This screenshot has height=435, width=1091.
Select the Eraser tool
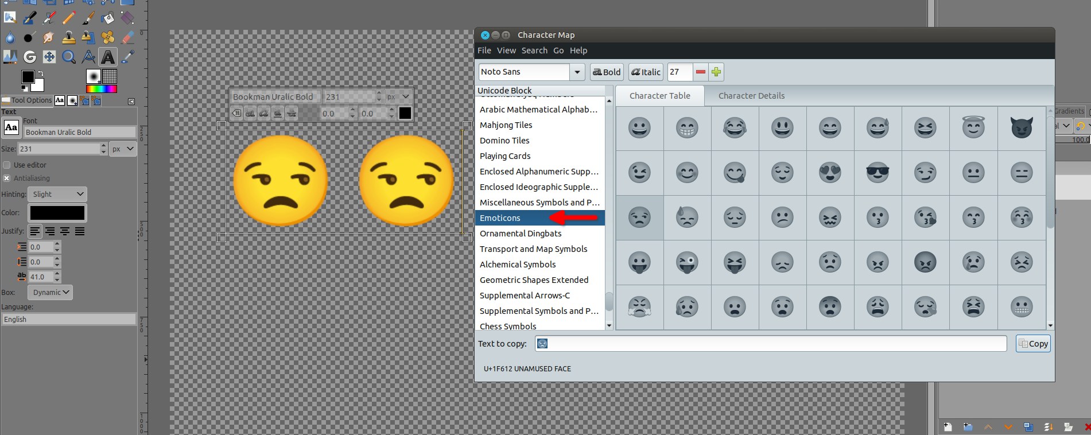[x=127, y=38]
